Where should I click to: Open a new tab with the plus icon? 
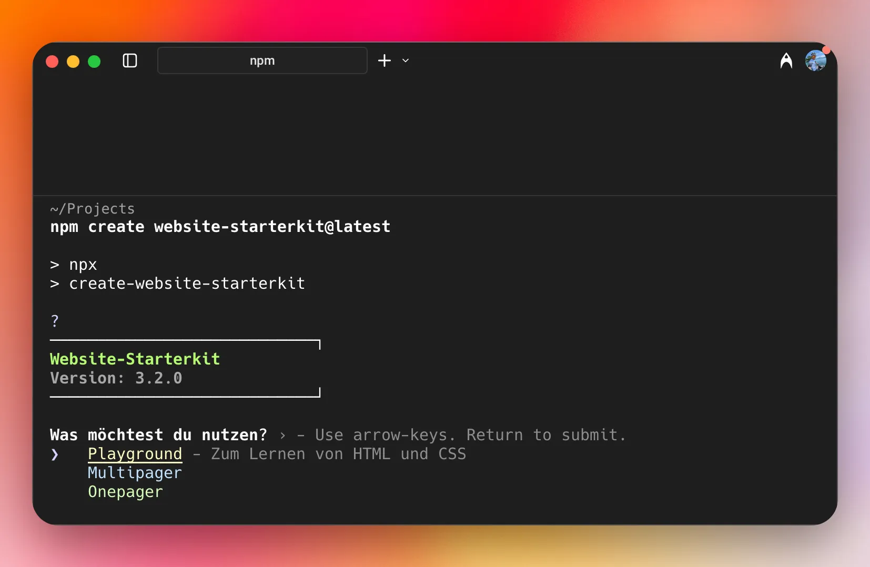(x=383, y=60)
